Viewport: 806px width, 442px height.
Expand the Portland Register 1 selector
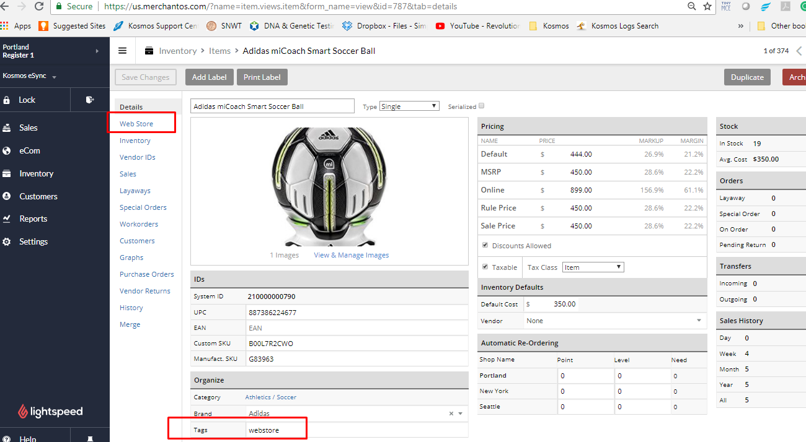click(55, 51)
